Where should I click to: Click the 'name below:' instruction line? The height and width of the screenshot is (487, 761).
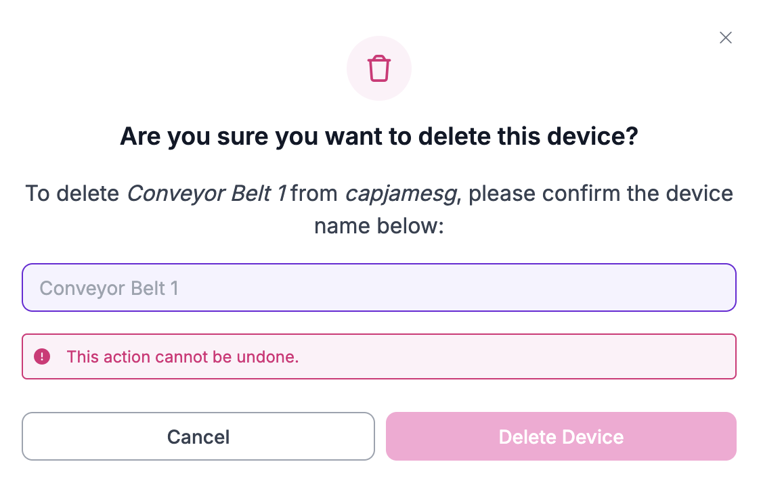pyautogui.click(x=379, y=225)
